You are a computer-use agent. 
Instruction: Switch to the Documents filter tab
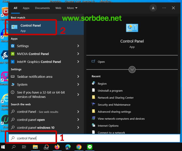click(42, 8)
